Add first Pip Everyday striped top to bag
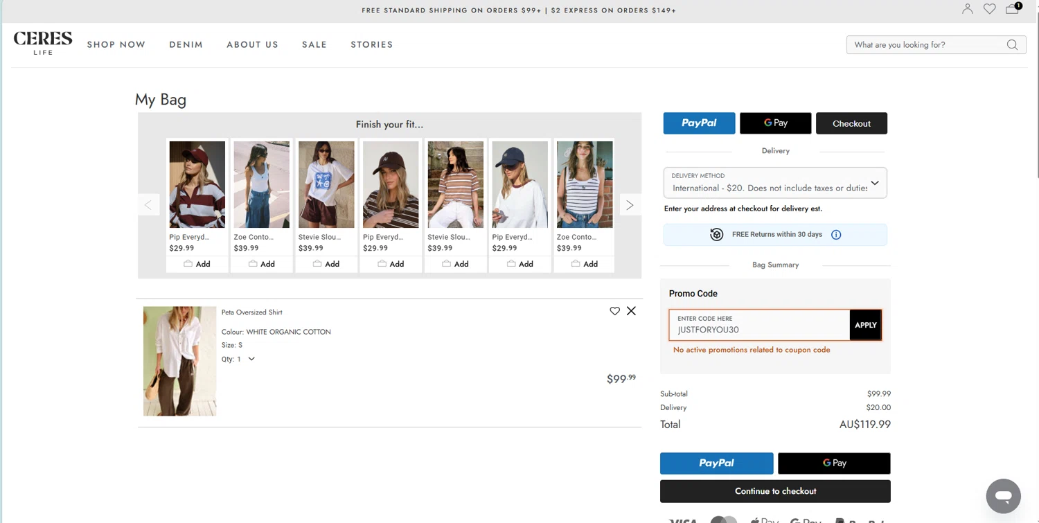 pos(197,264)
